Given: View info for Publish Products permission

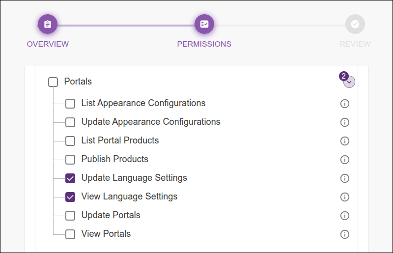Looking at the screenshot, I should coord(345,160).
